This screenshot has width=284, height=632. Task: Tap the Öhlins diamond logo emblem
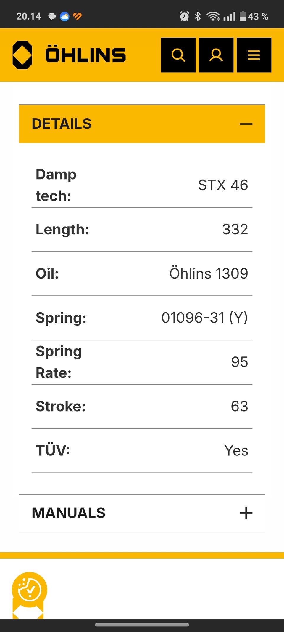click(x=22, y=55)
